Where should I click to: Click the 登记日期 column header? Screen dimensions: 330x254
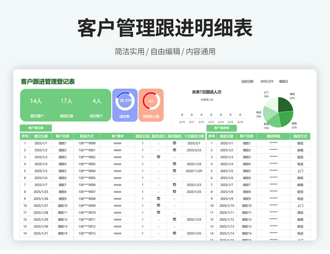point(41,136)
